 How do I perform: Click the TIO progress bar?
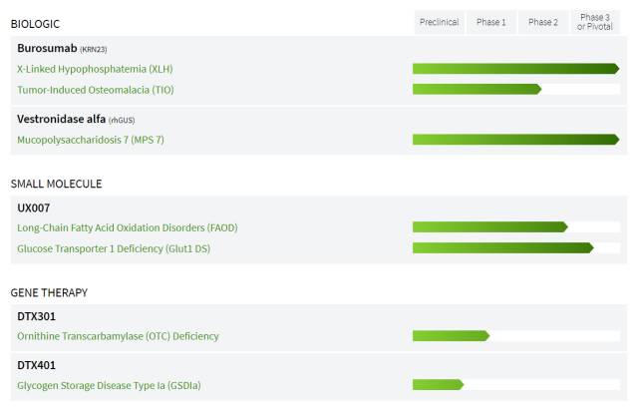(x=477, y=89)
